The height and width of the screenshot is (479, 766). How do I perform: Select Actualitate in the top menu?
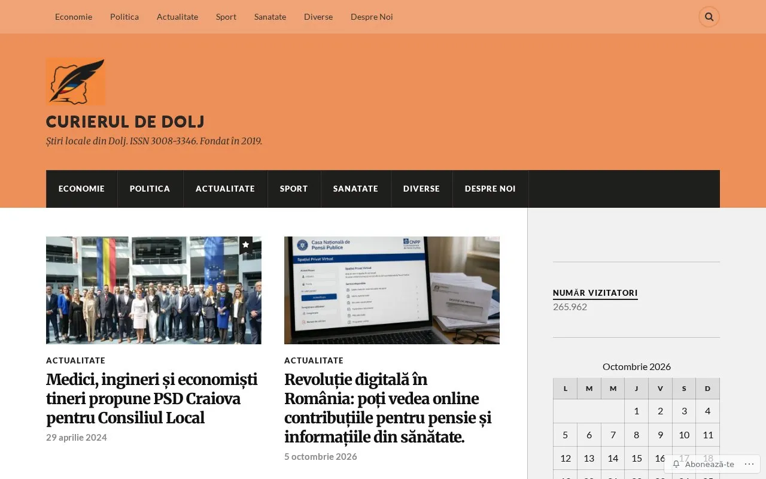(x=177, y=17)
